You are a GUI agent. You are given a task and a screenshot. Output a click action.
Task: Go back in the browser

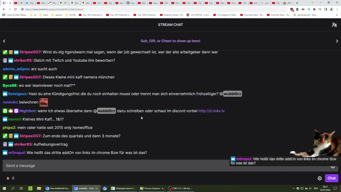coord(4,9)
